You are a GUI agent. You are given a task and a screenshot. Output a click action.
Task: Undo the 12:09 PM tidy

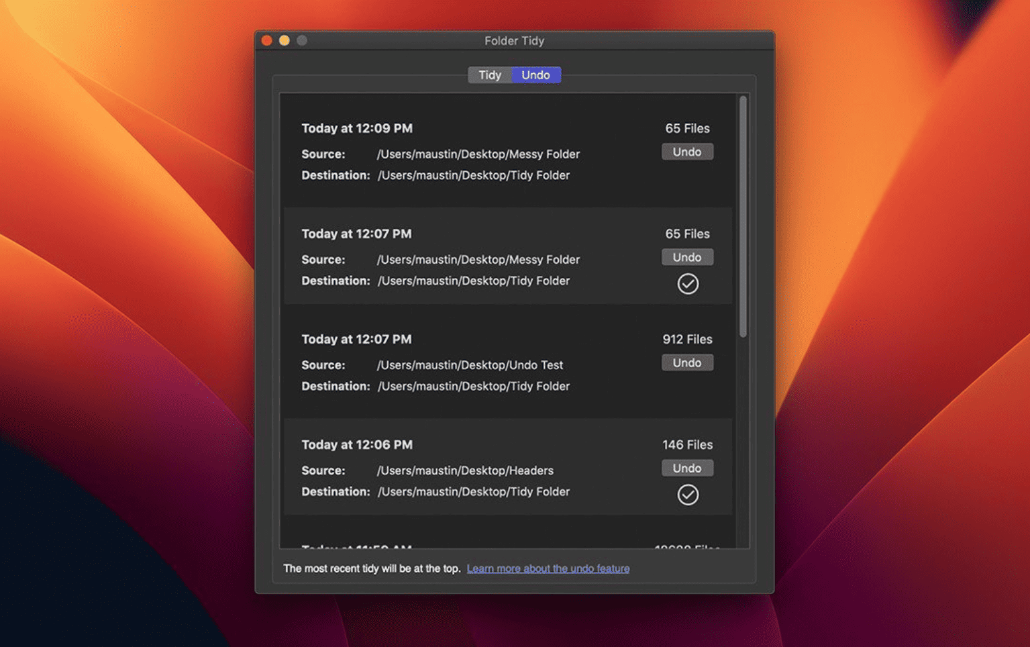(687, 152)
